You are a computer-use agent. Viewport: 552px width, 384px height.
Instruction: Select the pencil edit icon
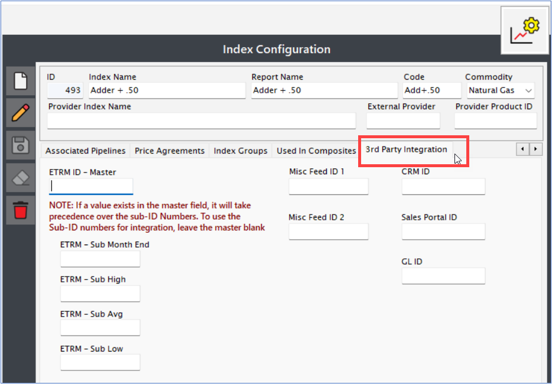point(21,113)
